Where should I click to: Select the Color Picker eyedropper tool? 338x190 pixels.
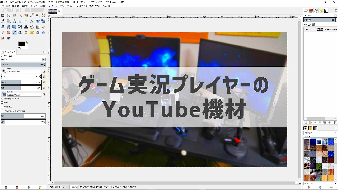[x=3, y=21]
